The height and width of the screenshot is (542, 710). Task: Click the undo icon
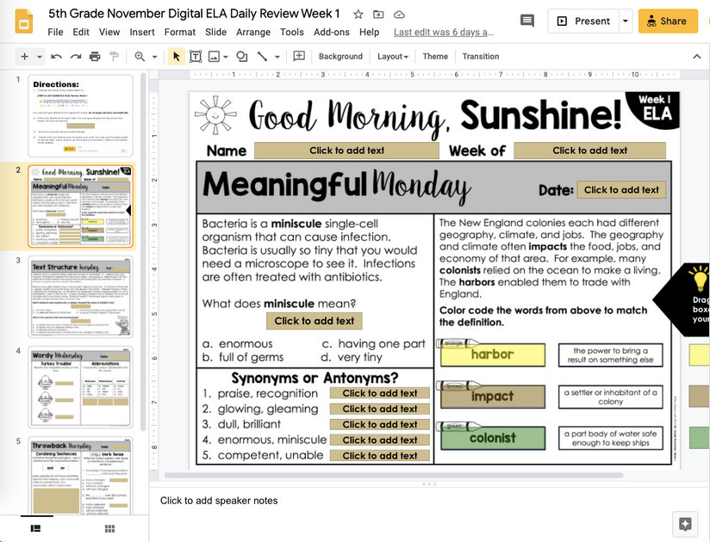click(x=55, y=56)
